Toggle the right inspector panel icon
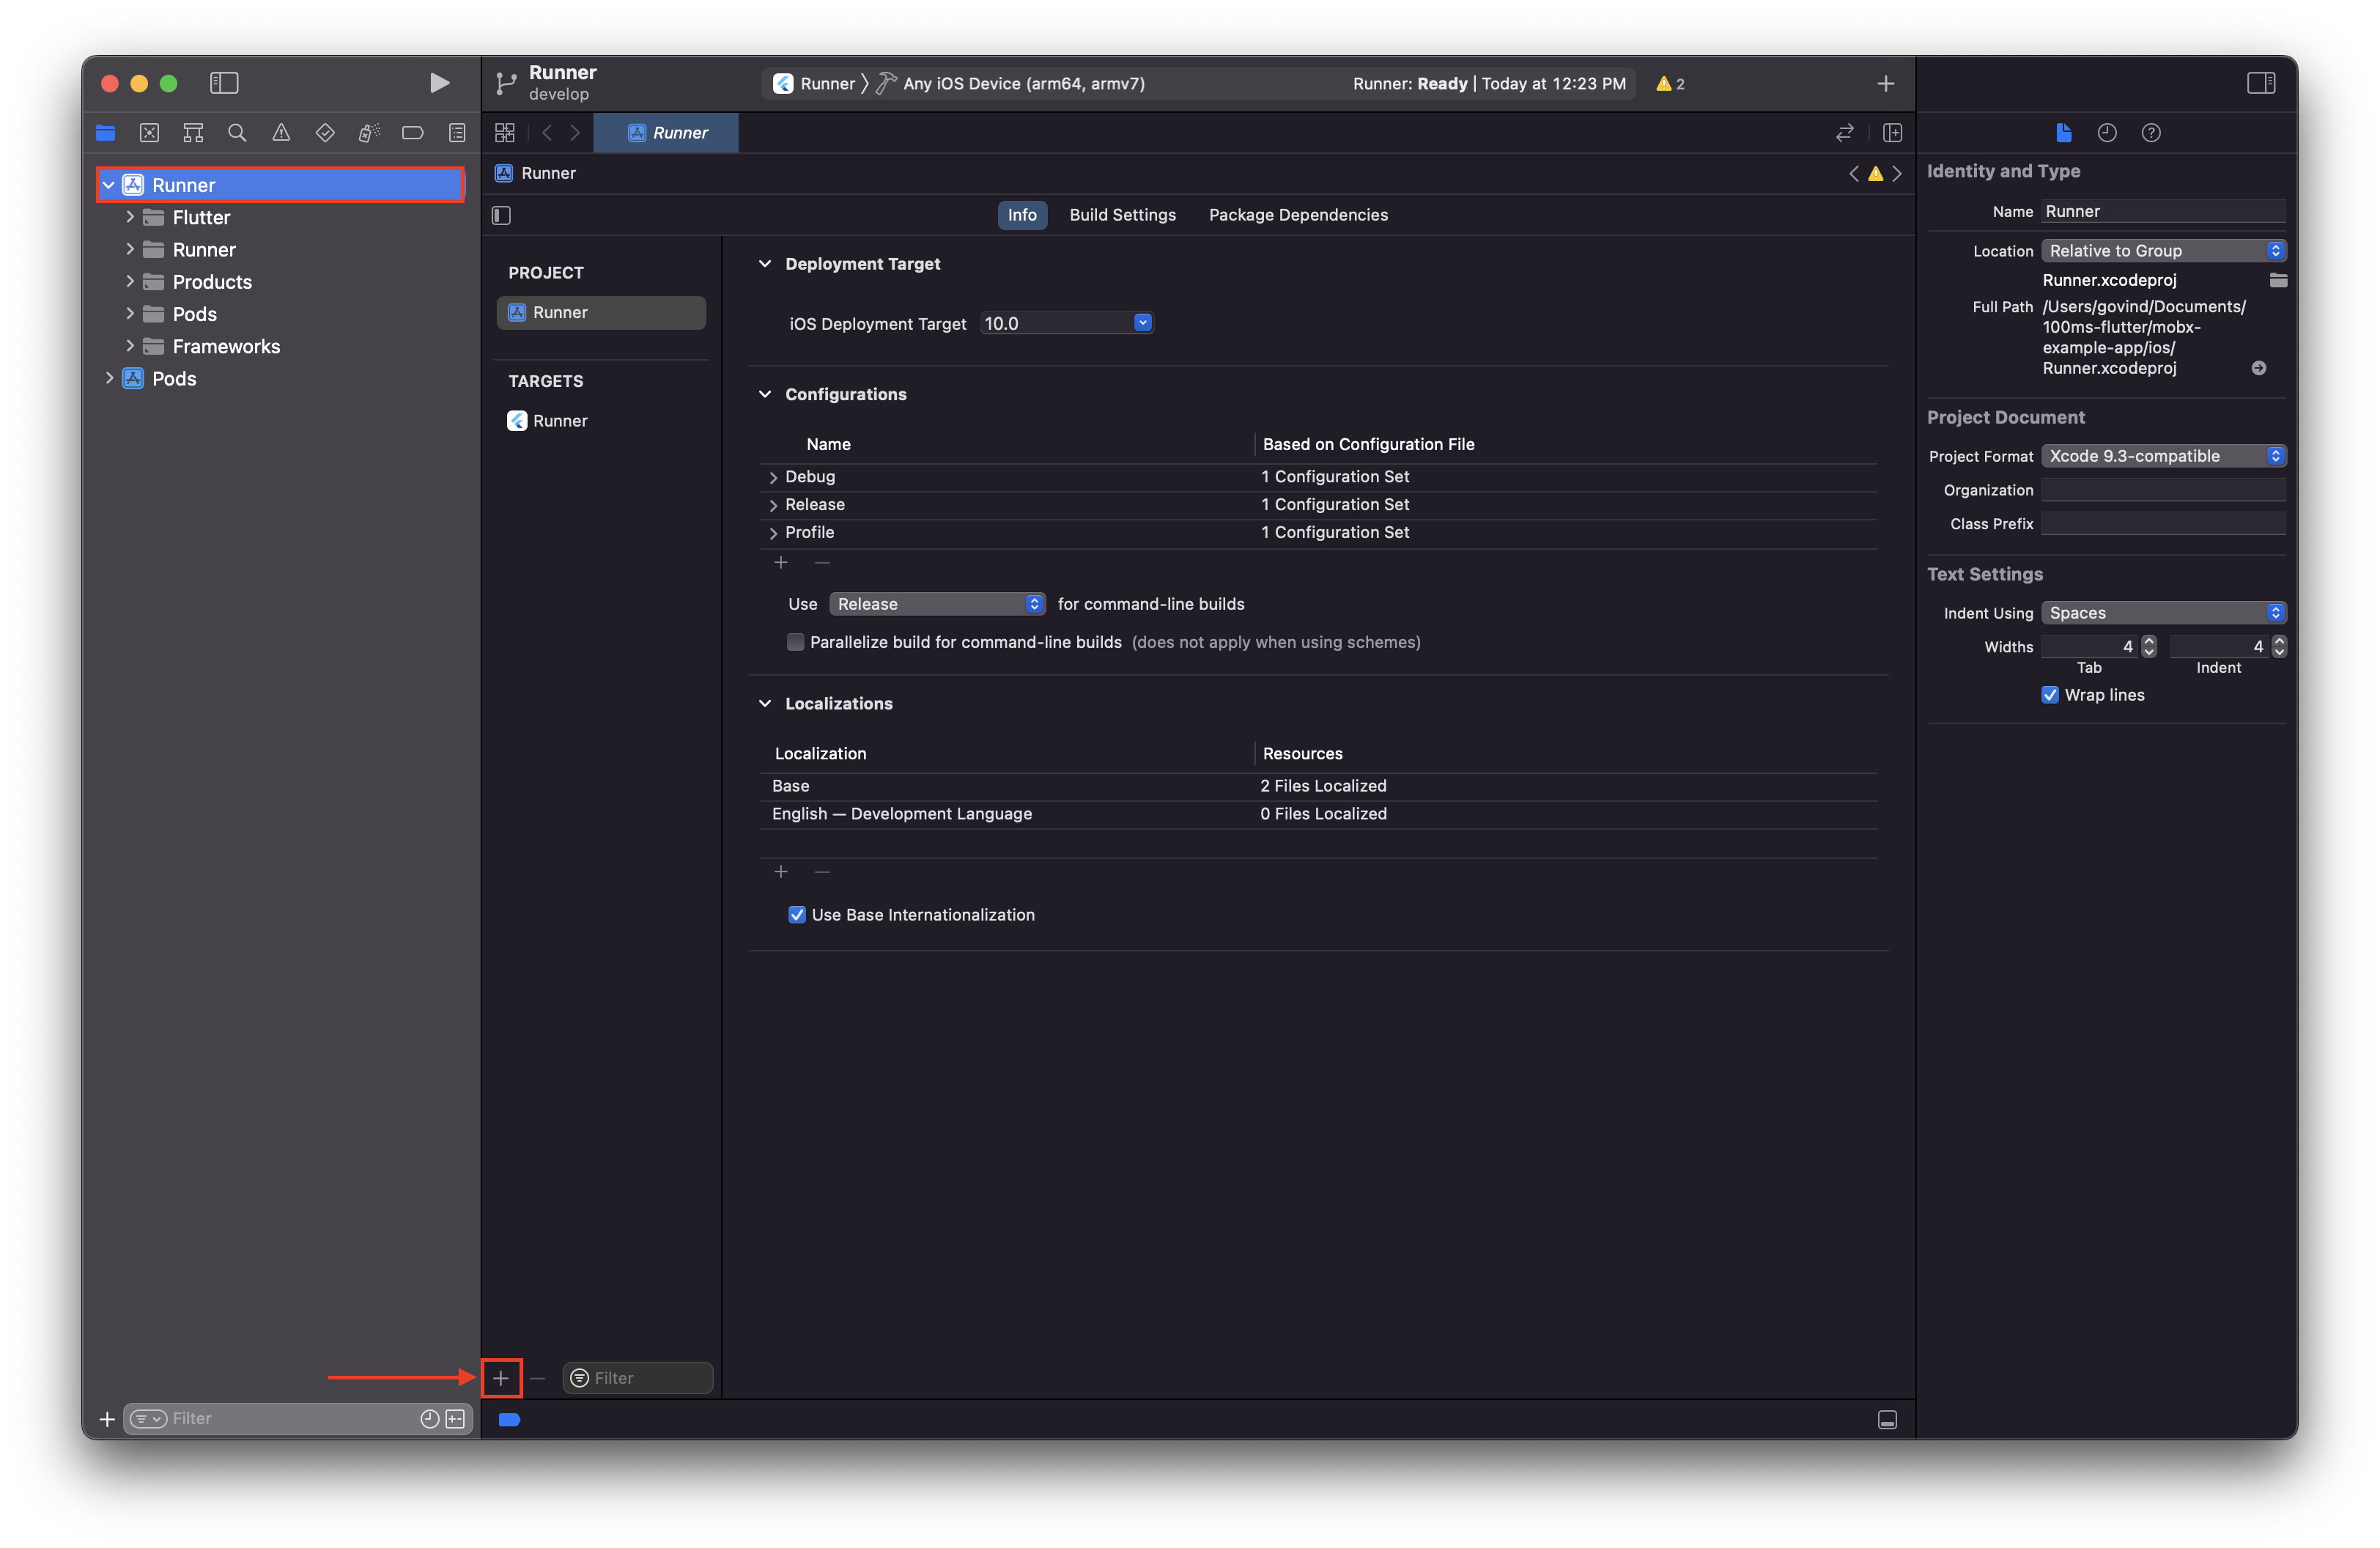This screenshot has width=2380, height=1548. click(2260, 83)
